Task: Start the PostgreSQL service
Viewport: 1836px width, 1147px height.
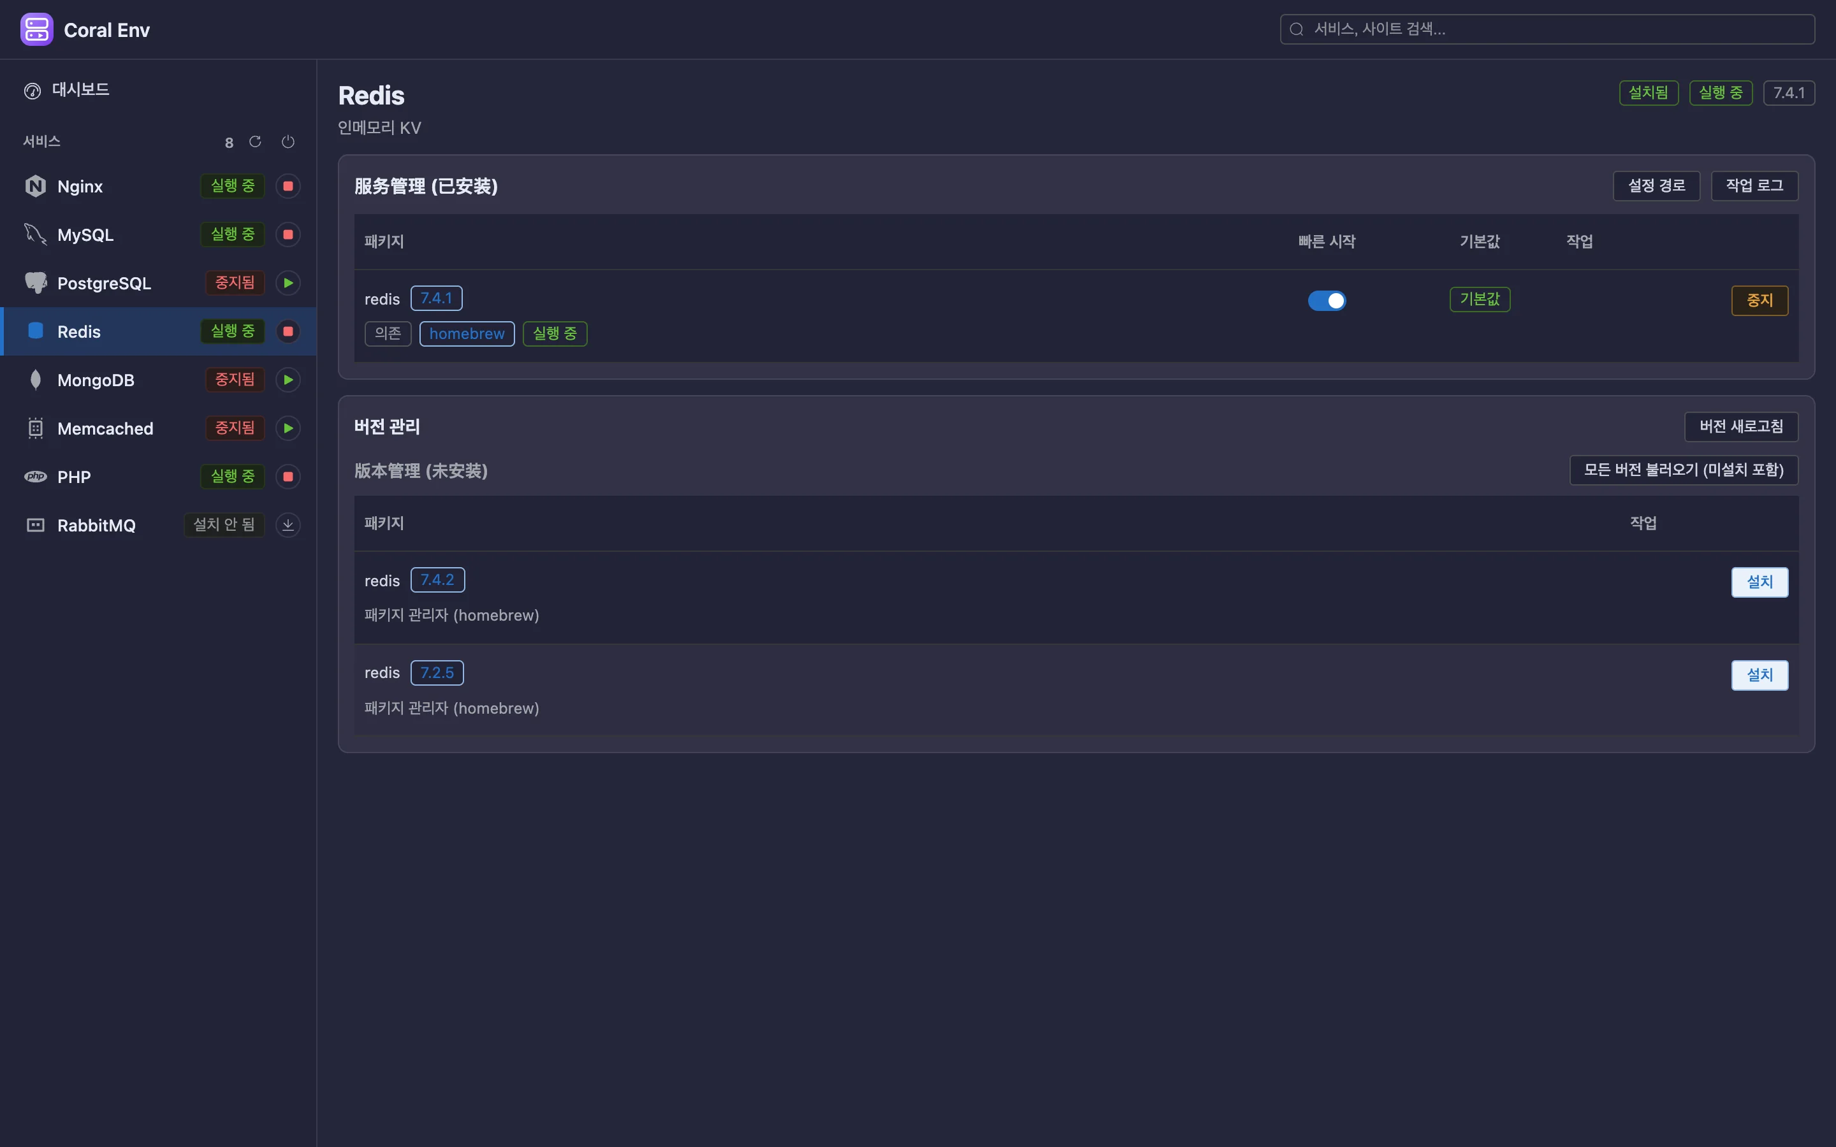Action: point(288,283)
